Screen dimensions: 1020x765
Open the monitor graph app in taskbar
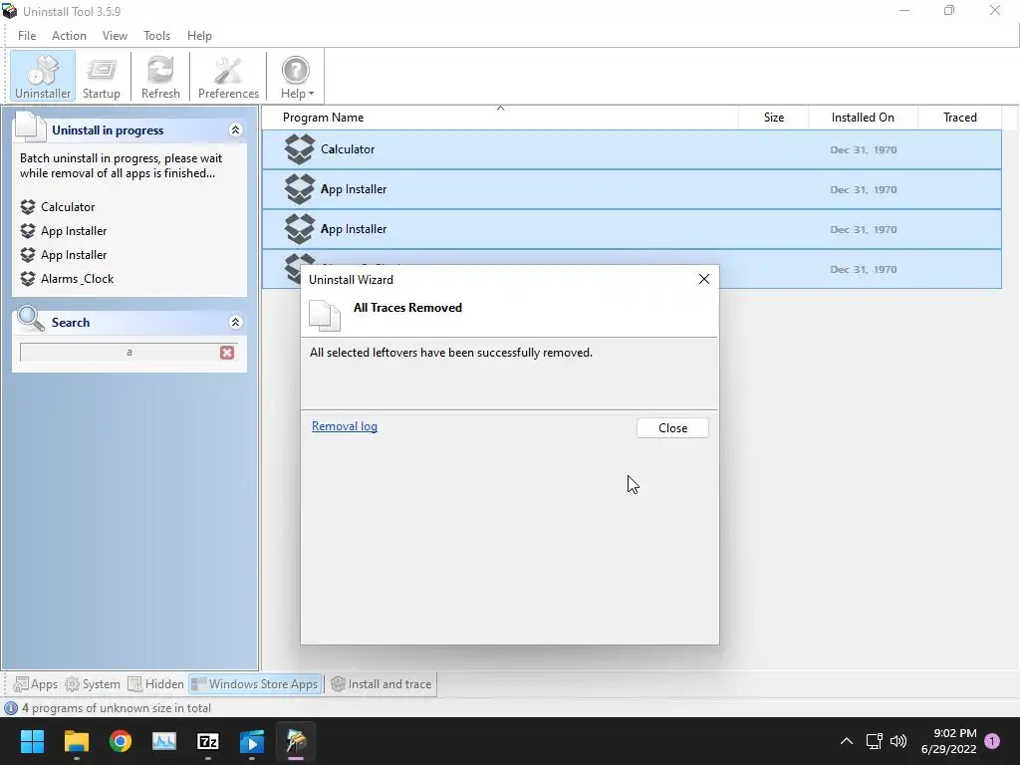164,741
